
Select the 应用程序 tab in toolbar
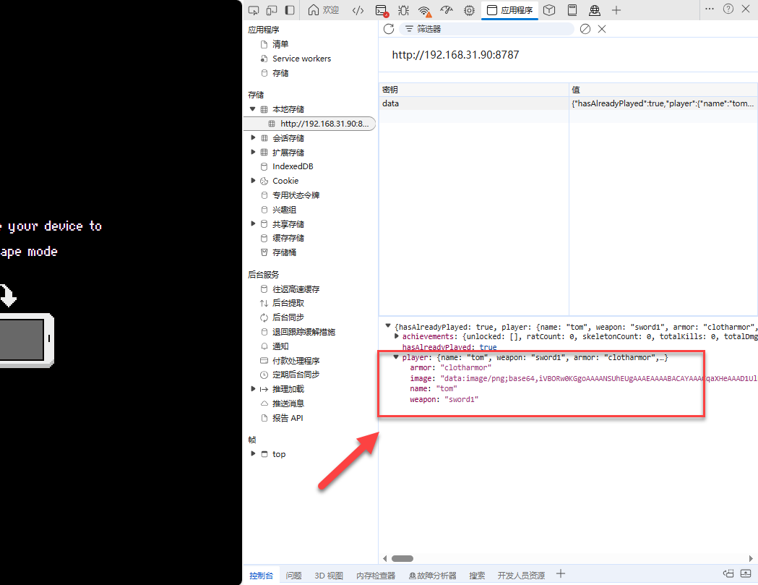509,10
